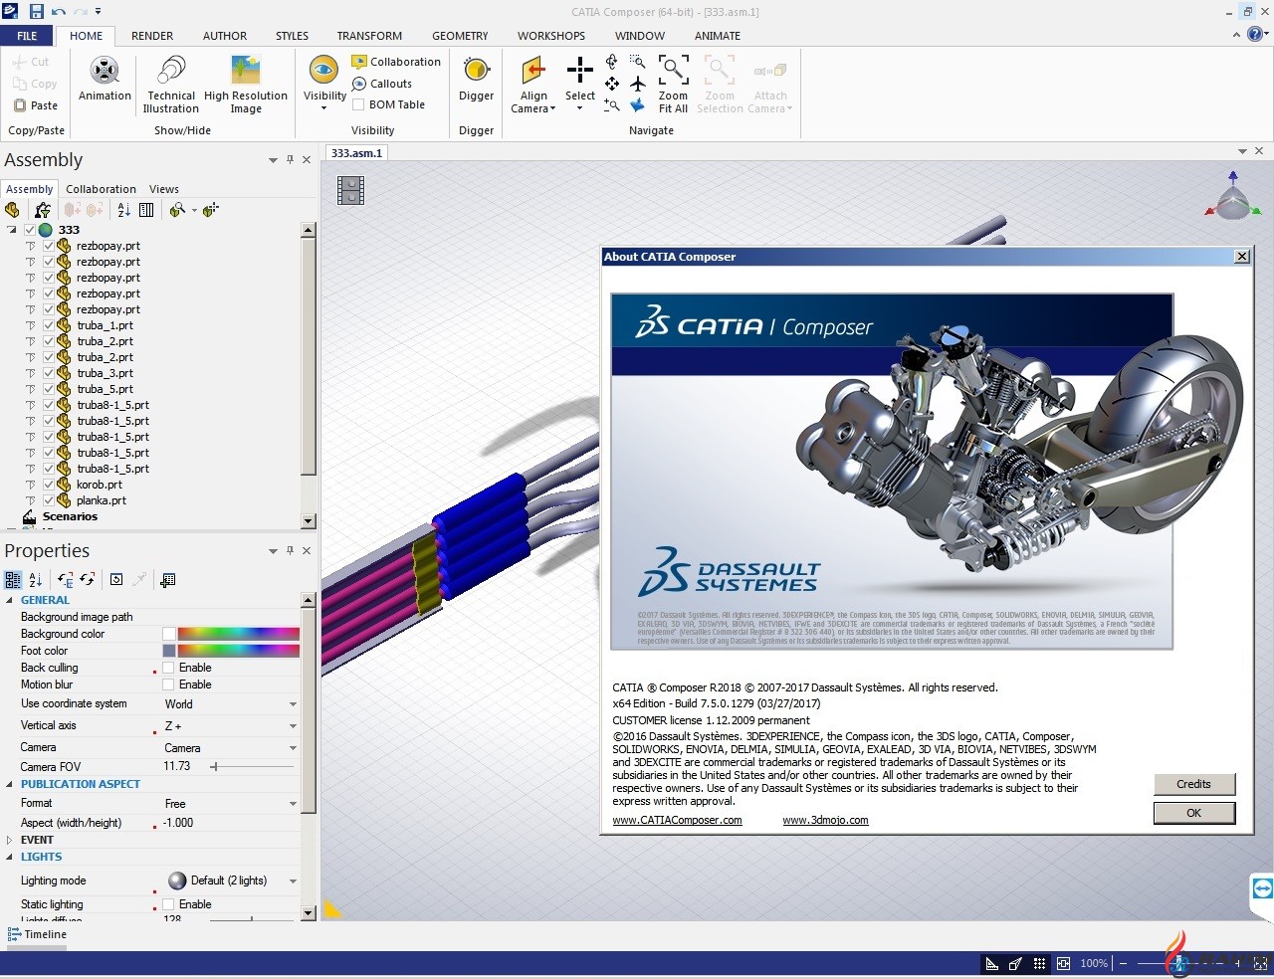Viewport: 1274px width, 979px height.
Task: Click the Background color gradient swatch
Action: click(x=238, y=634)
